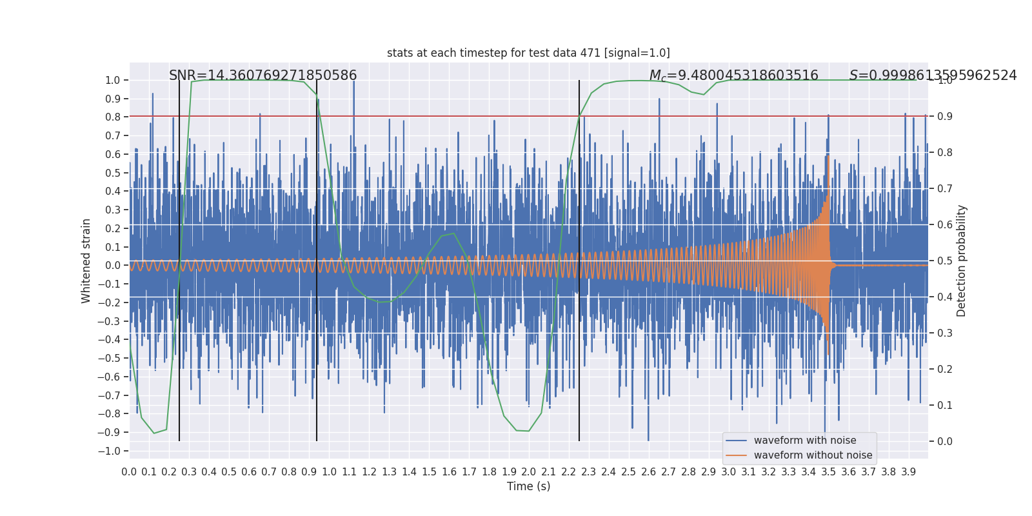Click the orange line sample in the legend
The image size is (1032, 516).
pos(736,455)
